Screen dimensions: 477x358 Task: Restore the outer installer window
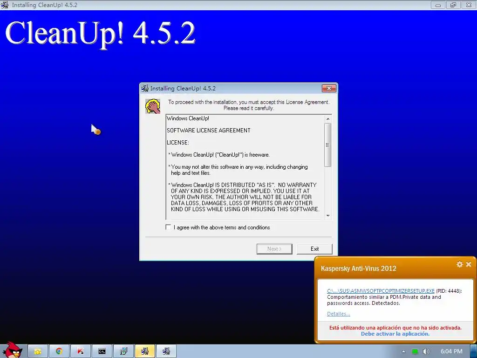[x=453, y=5]
